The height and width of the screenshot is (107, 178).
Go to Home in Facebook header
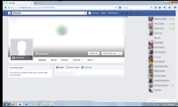pos(104,13)
